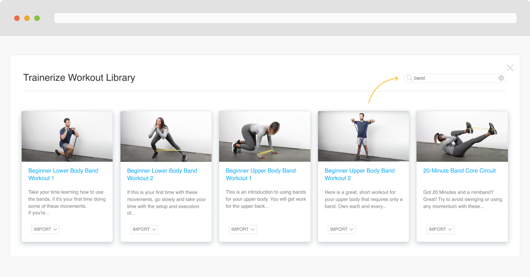Expand Import dropdown for Beginner Upper Body Band Workout 1
Viewport: 530px width, 277px height.
click(x=242, y=229)
